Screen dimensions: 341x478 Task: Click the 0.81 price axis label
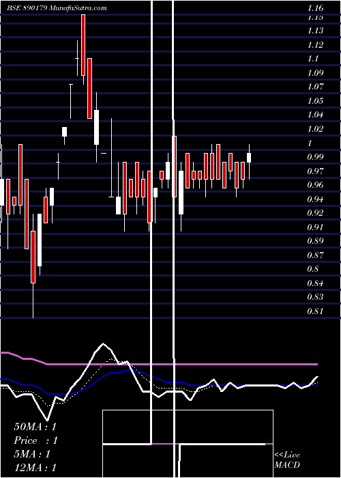click(x=315, y=311)
